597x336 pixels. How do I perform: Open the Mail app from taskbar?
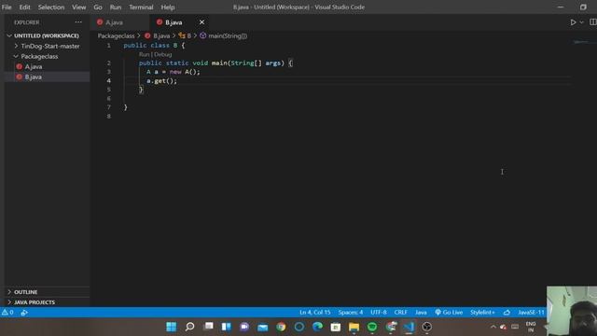pos(263,327)
